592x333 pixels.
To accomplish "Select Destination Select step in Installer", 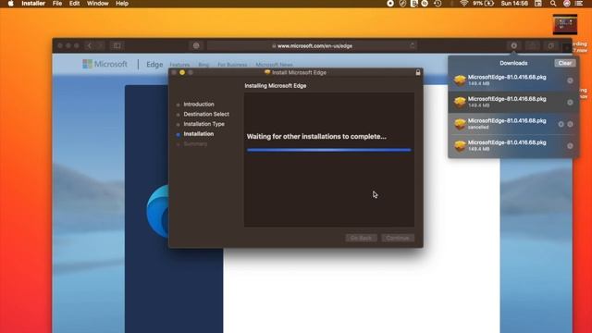I will pos(206,114).
